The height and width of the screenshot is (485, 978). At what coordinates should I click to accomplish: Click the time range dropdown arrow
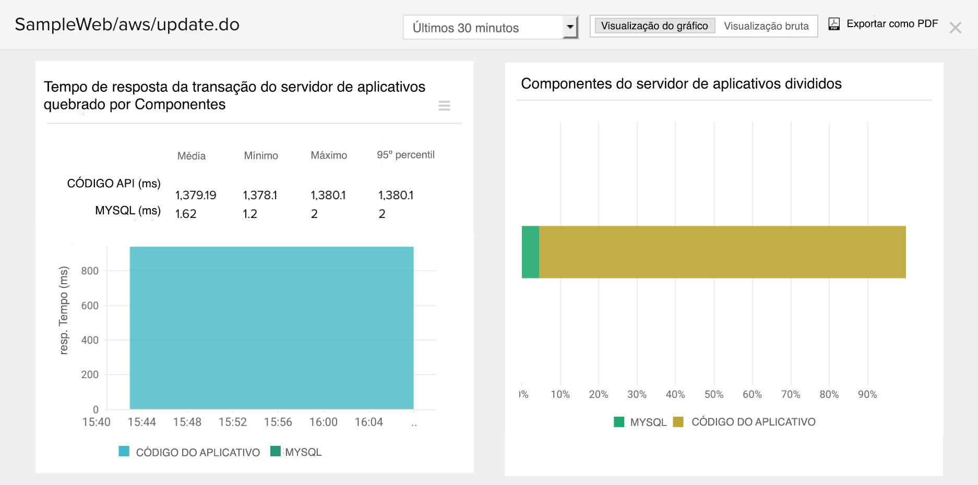click(x=570, y=27)
